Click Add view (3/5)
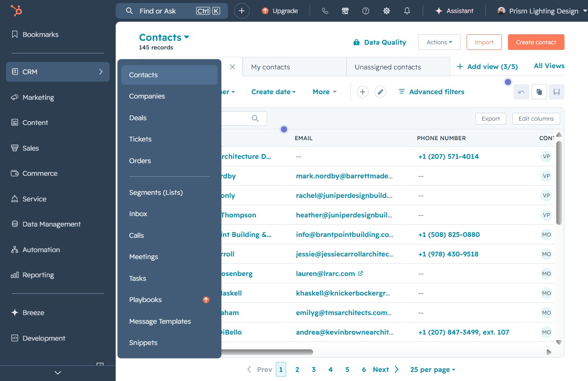Screen dimensions: 588x381 (x=487, y=66)
